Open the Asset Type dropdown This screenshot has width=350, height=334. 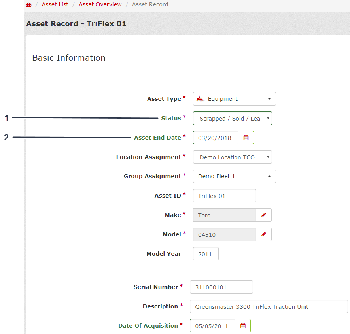(x=235, y=99)
